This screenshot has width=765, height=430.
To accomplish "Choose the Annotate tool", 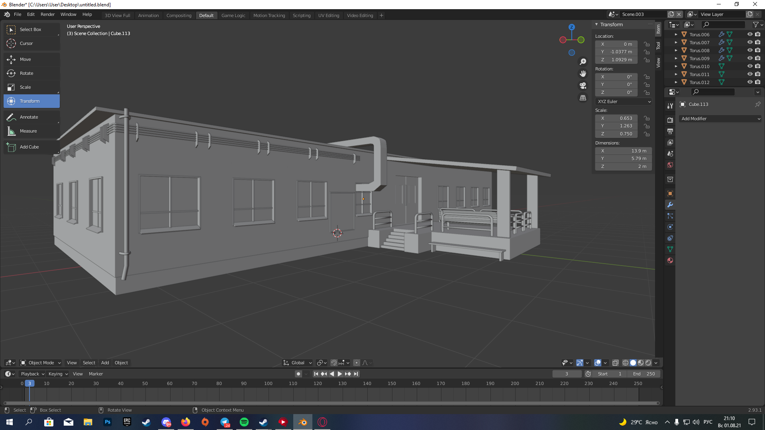I will [x=29, y=117].
